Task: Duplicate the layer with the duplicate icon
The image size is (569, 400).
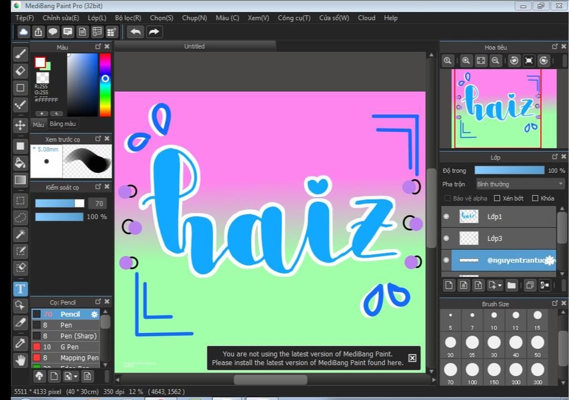Action: pyautogui.click(x=530, y=285)
